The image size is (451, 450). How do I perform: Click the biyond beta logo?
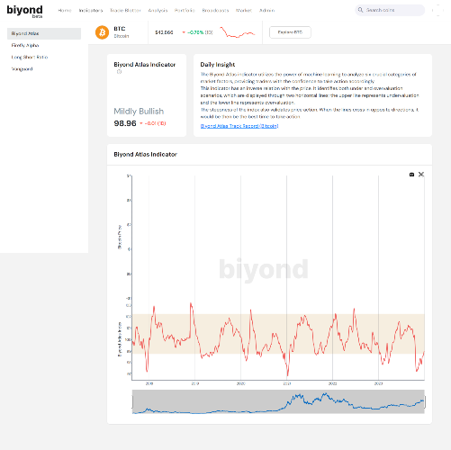coord(24,12)
